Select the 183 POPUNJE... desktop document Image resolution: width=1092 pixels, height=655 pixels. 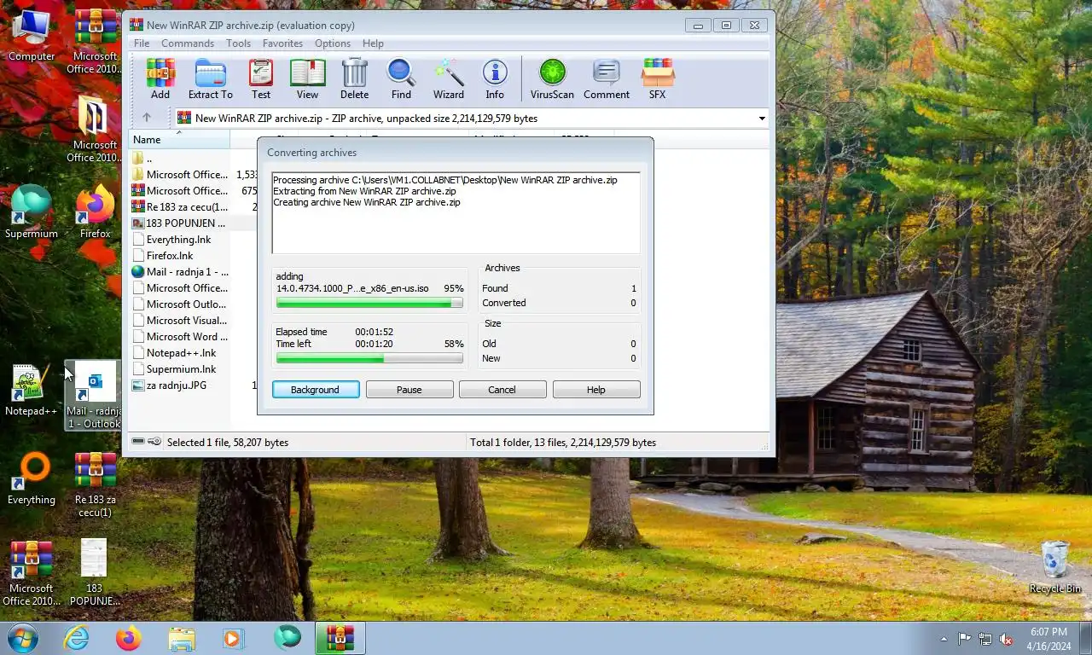tap(95, 572)
